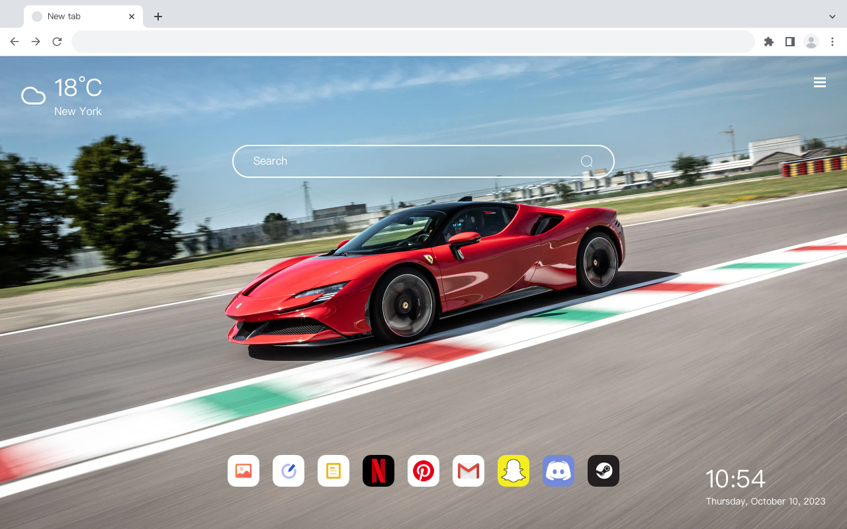Toggle the browser side panel

(789, 42)
